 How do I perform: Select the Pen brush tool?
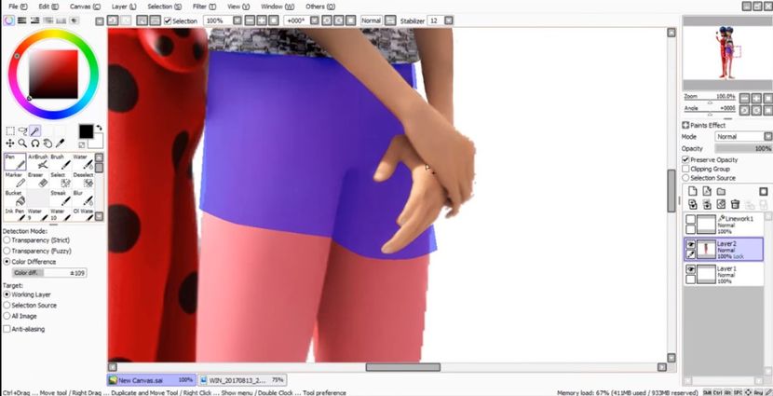pyautogui.click(x=15, y=162)
